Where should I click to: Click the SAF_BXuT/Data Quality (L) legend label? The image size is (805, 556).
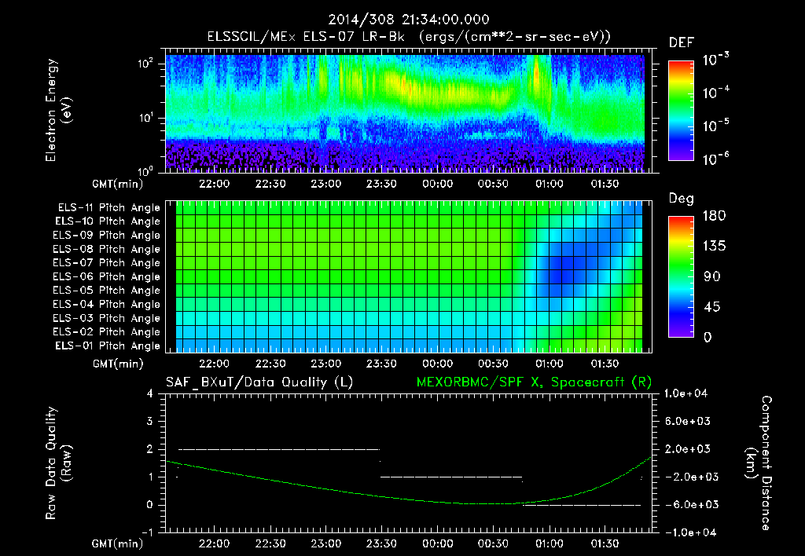pos(259,382)
